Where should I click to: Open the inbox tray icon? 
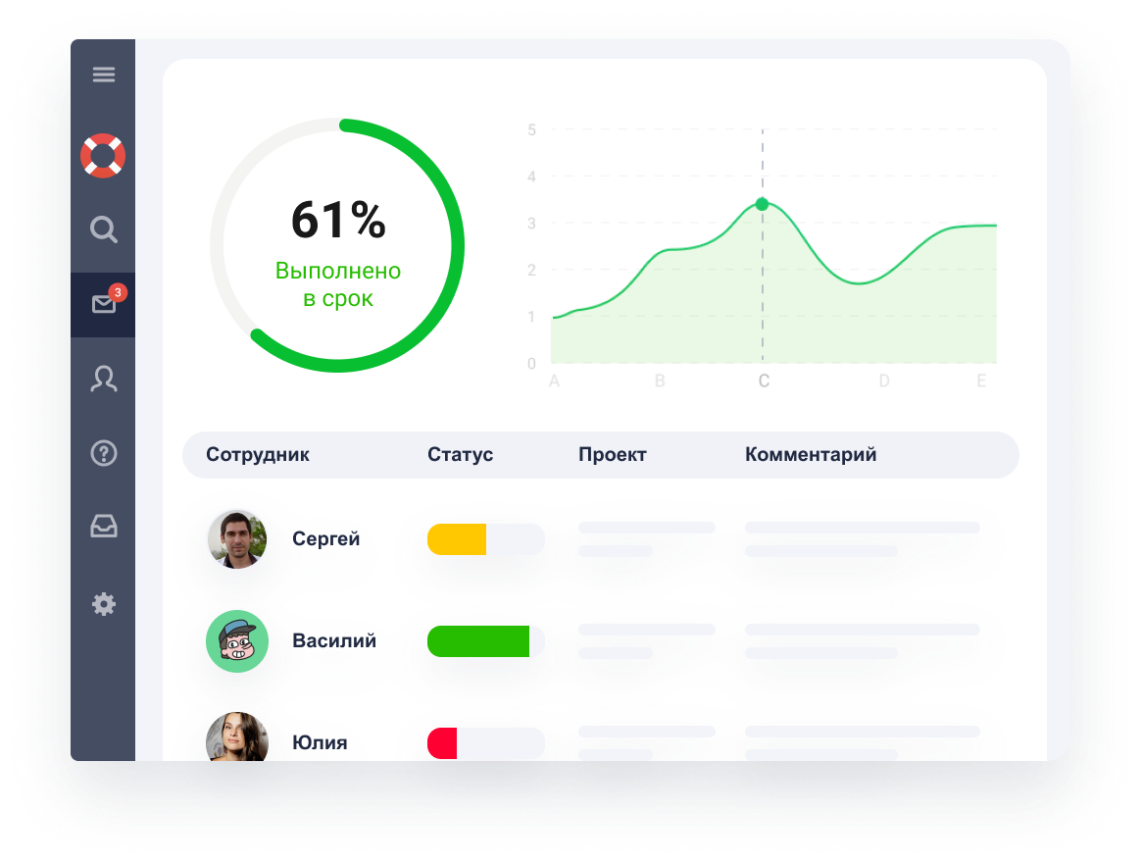coord(103,527)
